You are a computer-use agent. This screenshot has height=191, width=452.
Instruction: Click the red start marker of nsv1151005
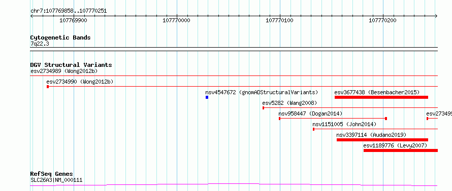(314, 129)
